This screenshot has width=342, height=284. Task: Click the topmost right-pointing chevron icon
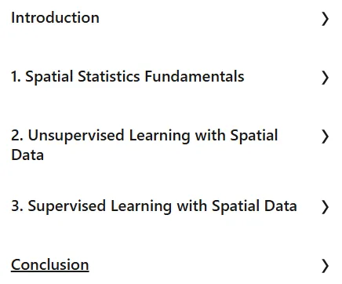tap(325, 19)
